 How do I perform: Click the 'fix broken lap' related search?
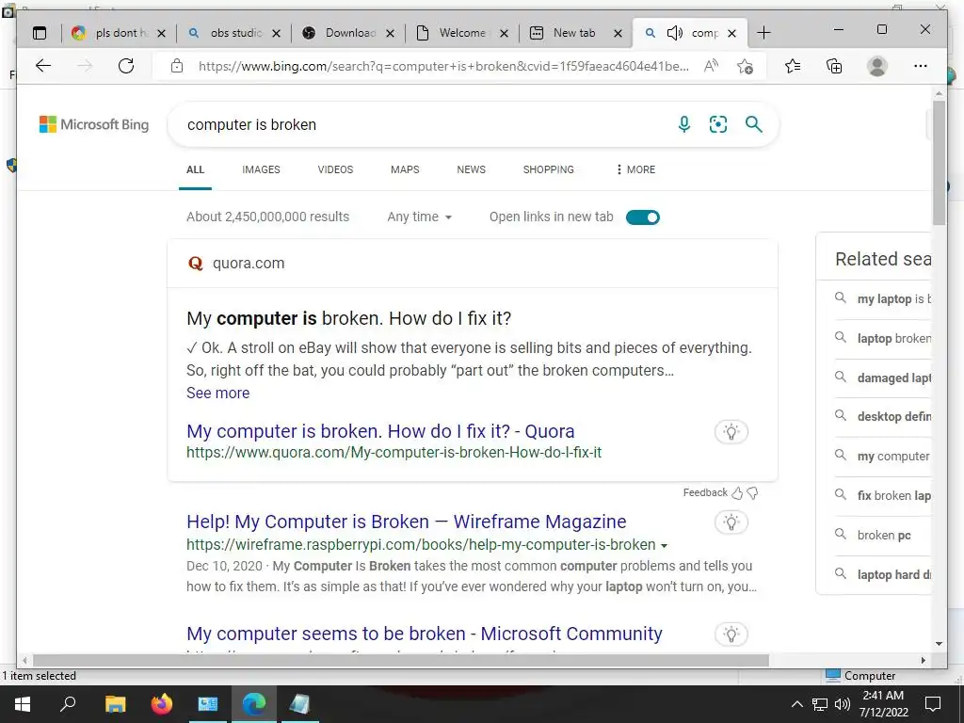(x=894, y=496)
